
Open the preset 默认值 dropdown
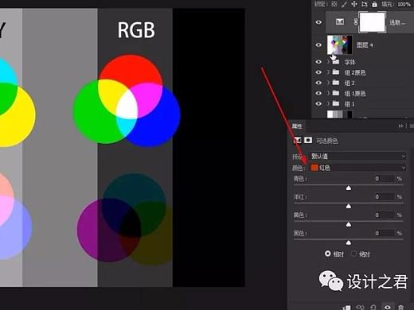(x=357, y=156)
